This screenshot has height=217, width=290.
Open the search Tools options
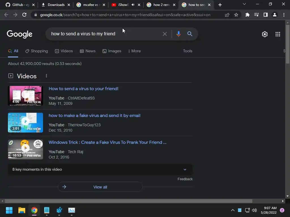pos(187,51)
